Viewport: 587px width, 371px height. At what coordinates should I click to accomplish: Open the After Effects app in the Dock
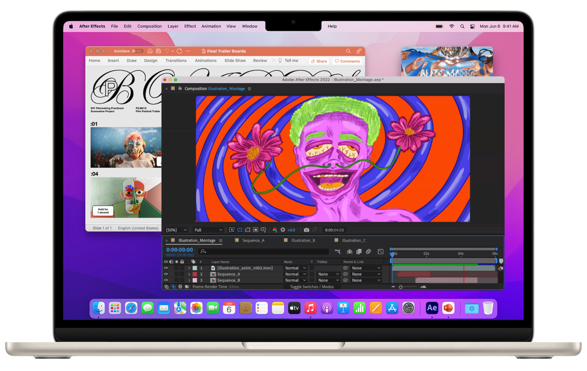[x=431, y=308]
